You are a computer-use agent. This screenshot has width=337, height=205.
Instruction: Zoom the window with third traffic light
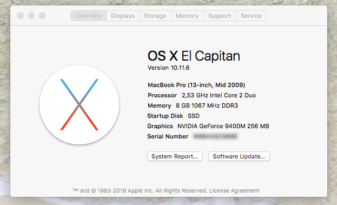[x=42, y=16]
